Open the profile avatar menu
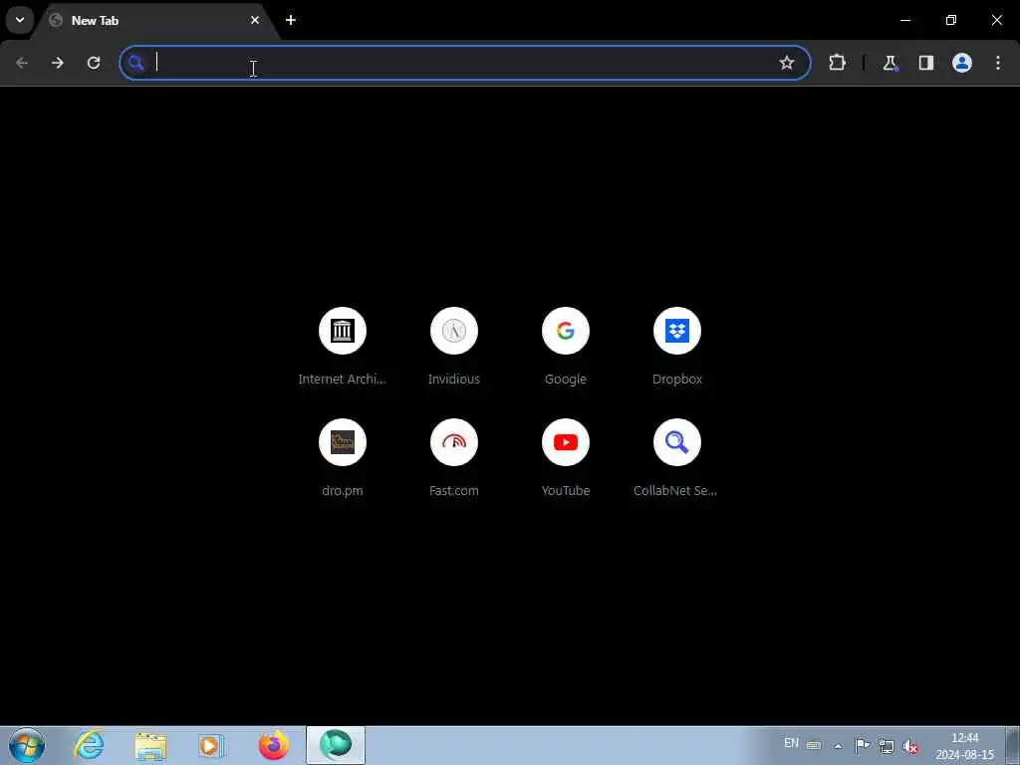Viewport: 1020px width, 765px height. pos(962,63)
